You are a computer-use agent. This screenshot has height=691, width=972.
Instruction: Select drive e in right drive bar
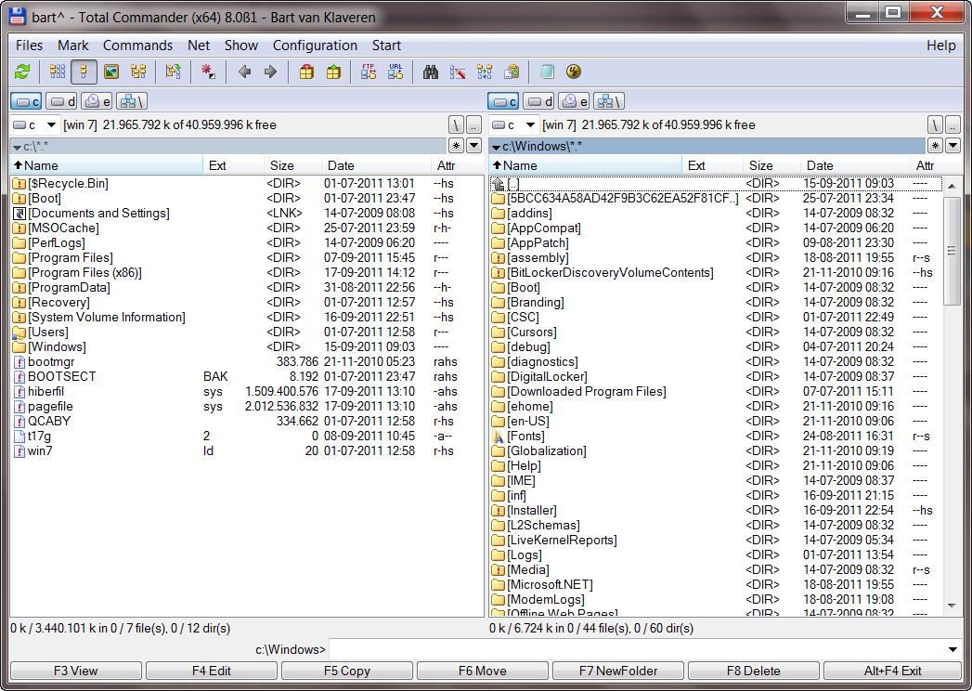[x=574, y=102]
